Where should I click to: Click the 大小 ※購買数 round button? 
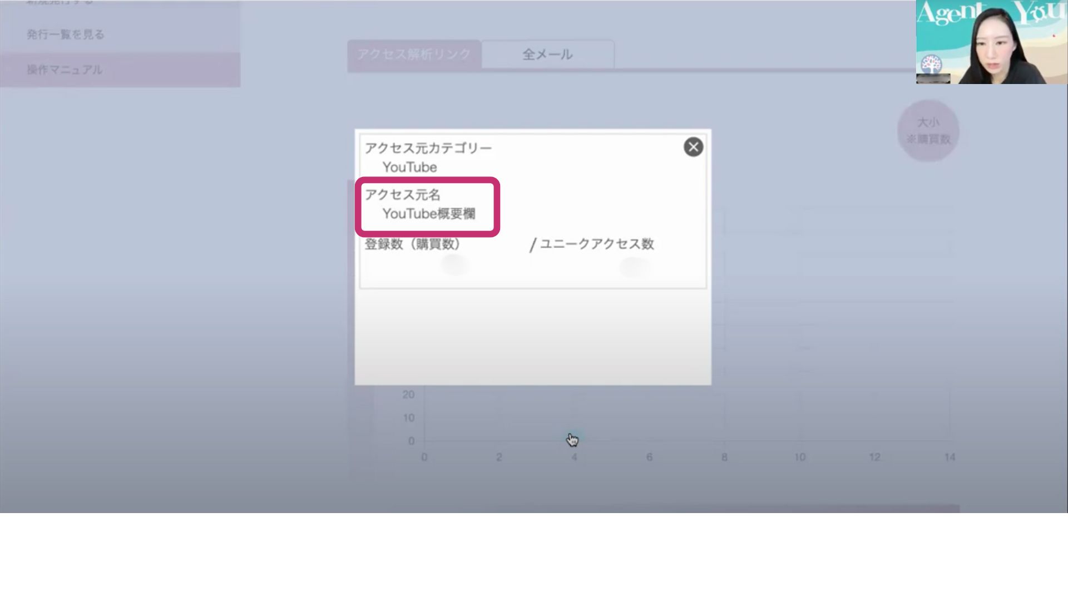928,131
